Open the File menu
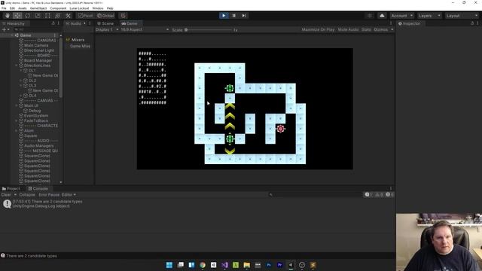 coord(4,8)
